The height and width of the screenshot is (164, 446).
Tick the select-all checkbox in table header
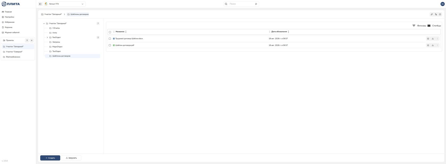coord(110,32)
